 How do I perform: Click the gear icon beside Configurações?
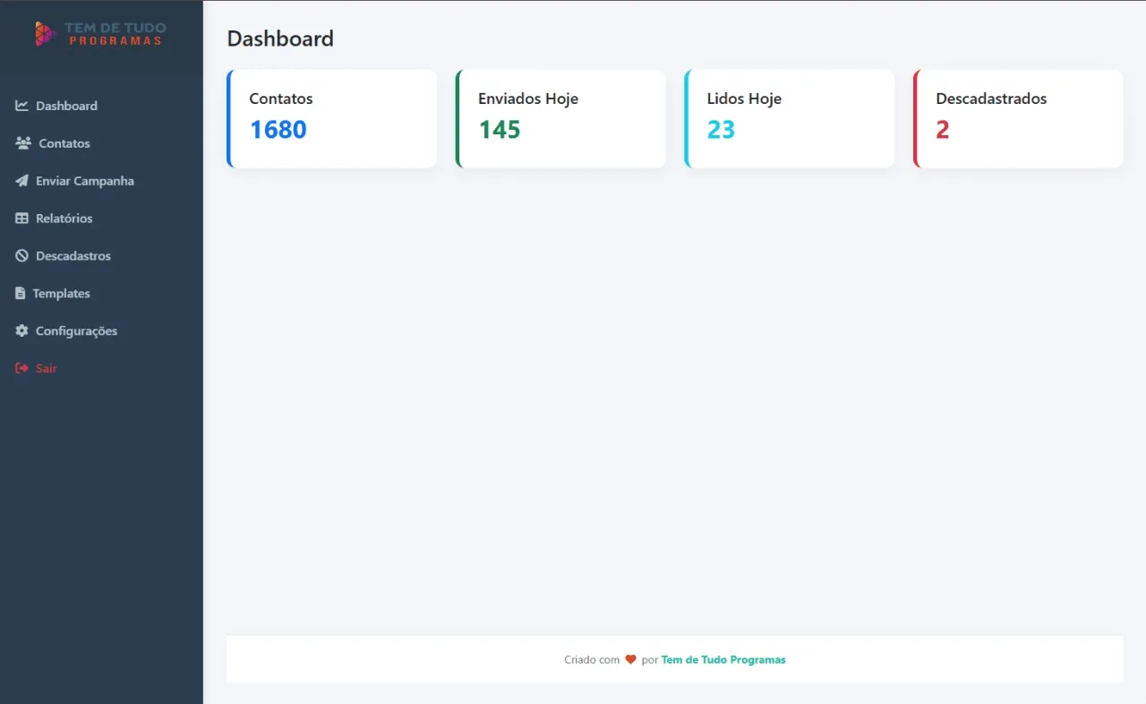coord(21,331)
